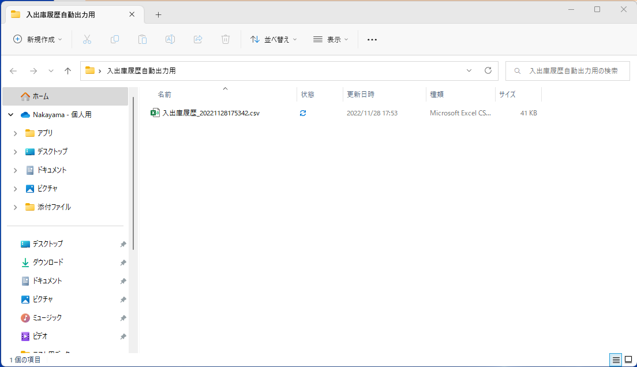Switch to large thumbnails view icon
This screenshot has width=637, height=367.
click(x=628, y=359)
